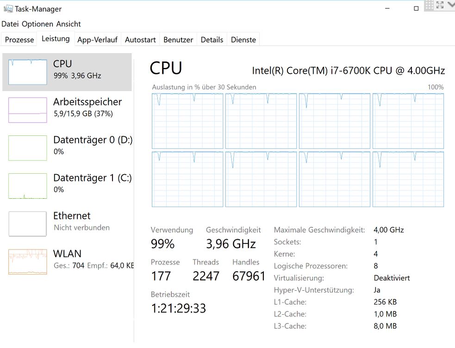Open the Dienste tab
The height and width of the screenshot is (348, 455).
[x=243, y=40]
